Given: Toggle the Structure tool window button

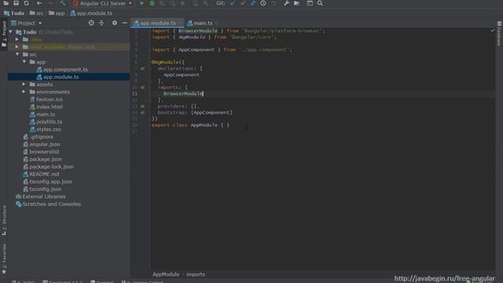Looking at the screenshot, I should coord(4,221).
